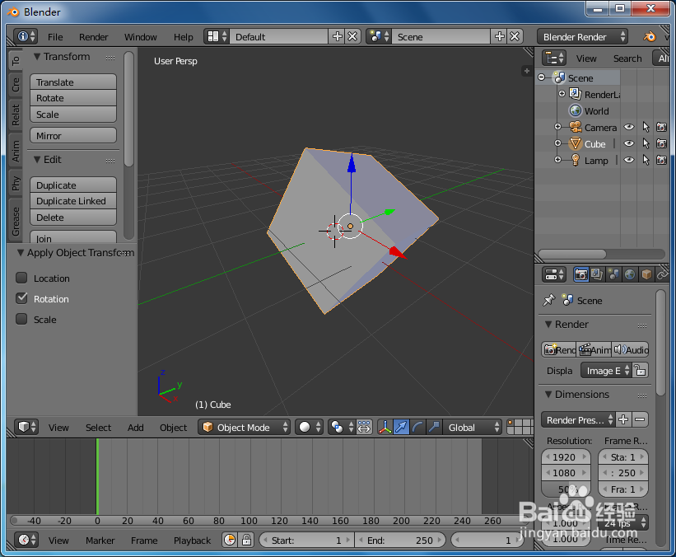Click the Scale tool button
This screenshot has width=676, height=557.
point(73,115)
